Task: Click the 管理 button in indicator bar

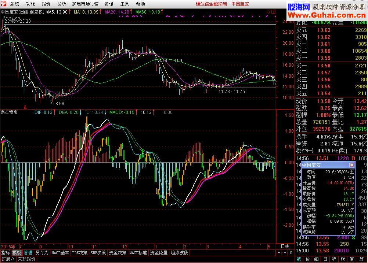Action: point(28,253)
